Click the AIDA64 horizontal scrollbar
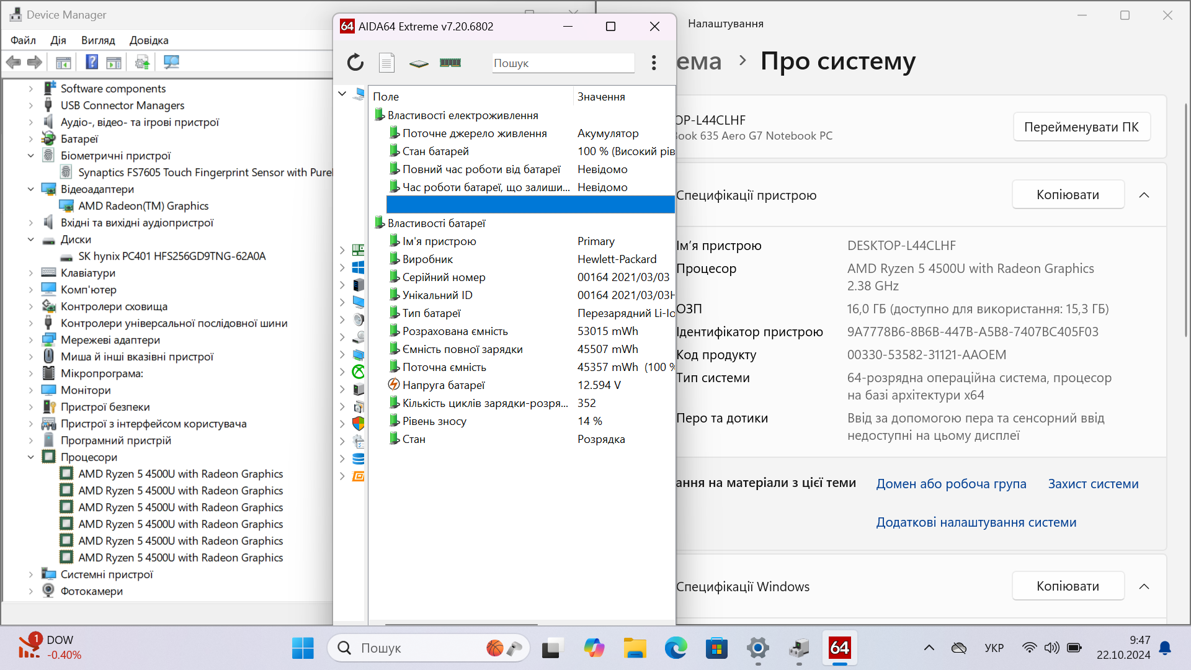The height and width of the screenshot is (670, 1191). tap(462, 623)
